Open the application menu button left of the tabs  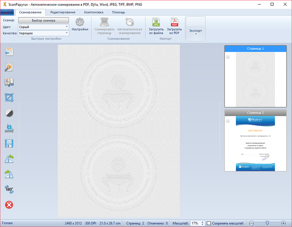pos(7,12)
